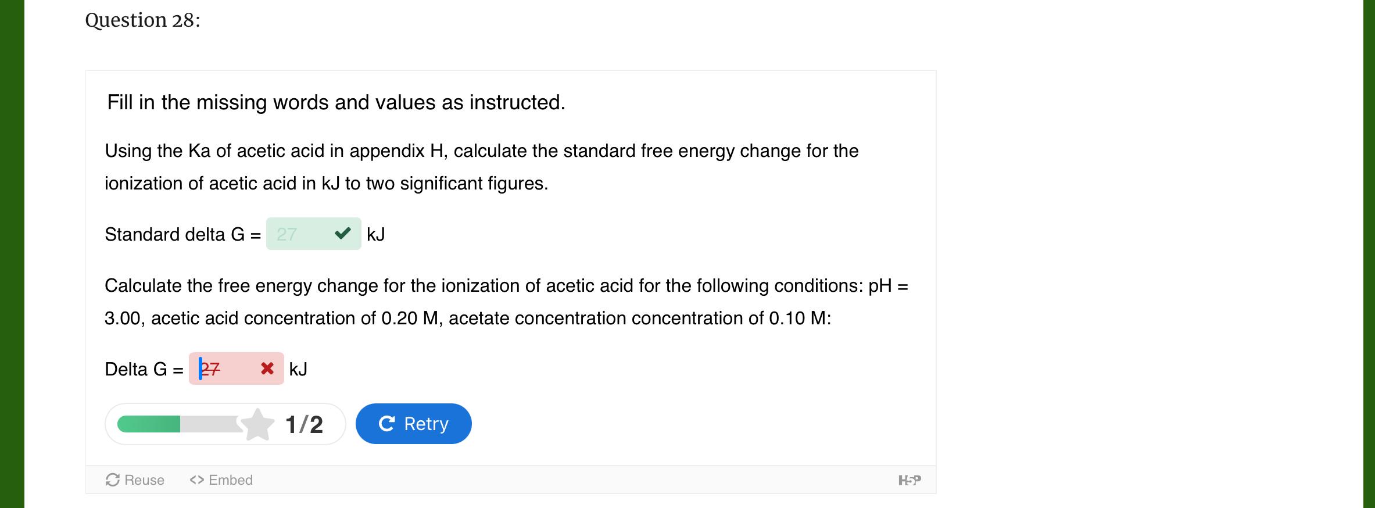Click the circular refresh arrow inside Retry button
The image size is (1375, 508).
(x=388, y=423)
